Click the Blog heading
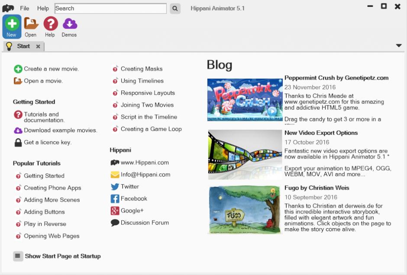The height and width of the screenshot is (275, 407). click(220, 65)
